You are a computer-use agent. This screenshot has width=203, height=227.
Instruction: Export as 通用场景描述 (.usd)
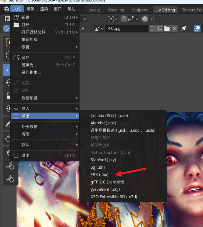[x=123, y=130]
